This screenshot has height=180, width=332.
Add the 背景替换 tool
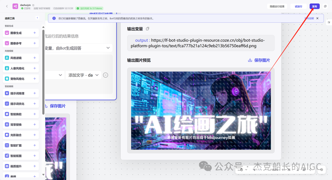coord(34,124)
